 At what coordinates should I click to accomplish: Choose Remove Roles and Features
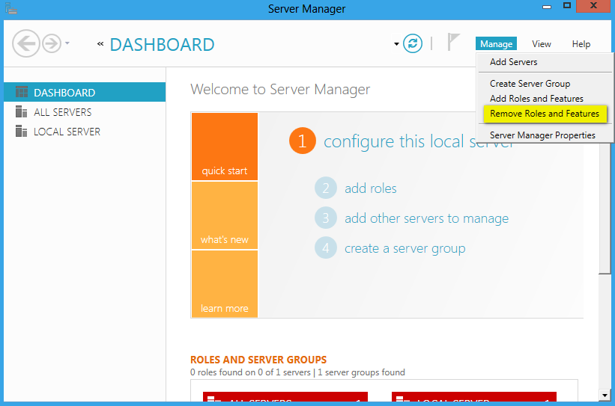pyautogui.click(x=545, y=114)
